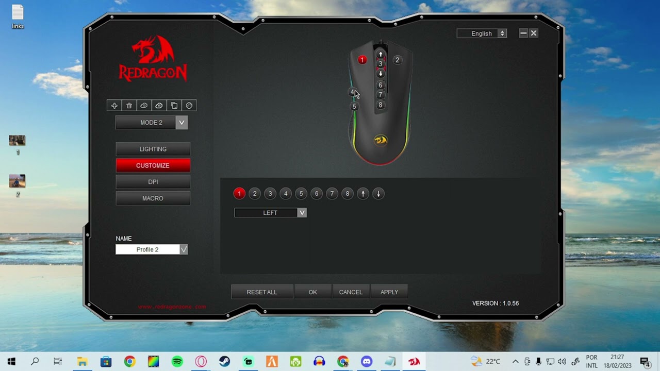Open the taskbar search icon
The image size is (660, 371).
pos(35,362)
